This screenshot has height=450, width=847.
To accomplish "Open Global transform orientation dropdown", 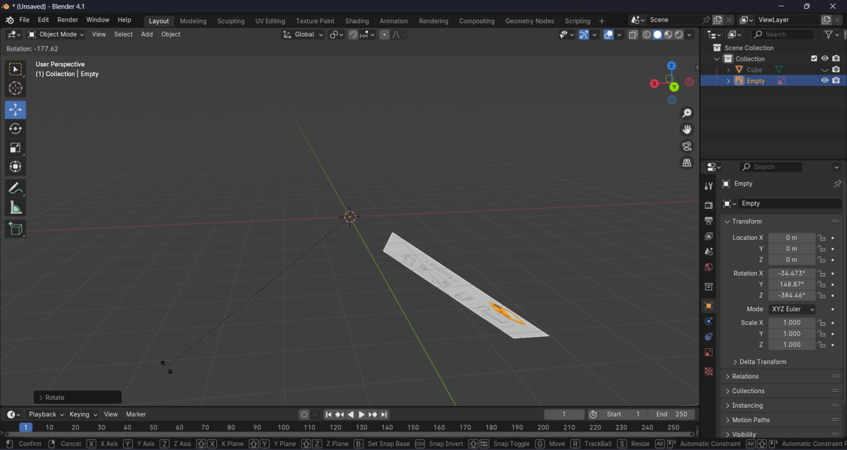I will coord(303,34).
